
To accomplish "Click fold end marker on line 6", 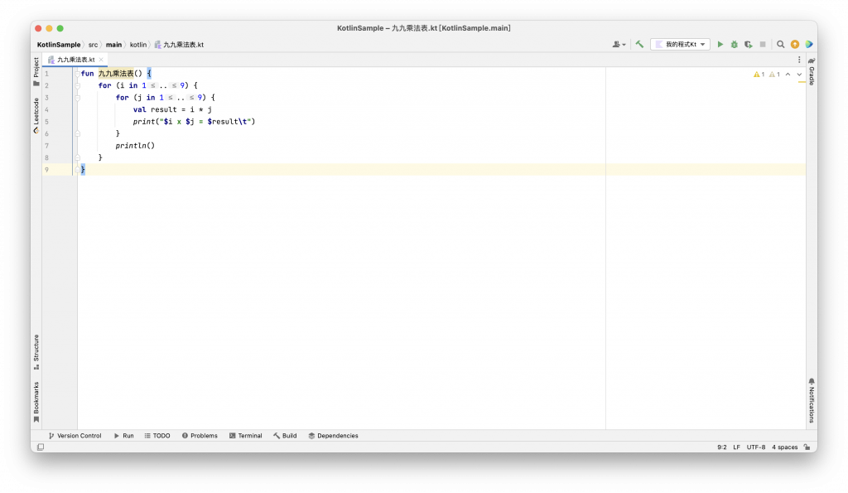I will pos(77,133).
